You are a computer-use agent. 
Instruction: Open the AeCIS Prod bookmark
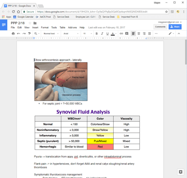click(x=43, y=17)
